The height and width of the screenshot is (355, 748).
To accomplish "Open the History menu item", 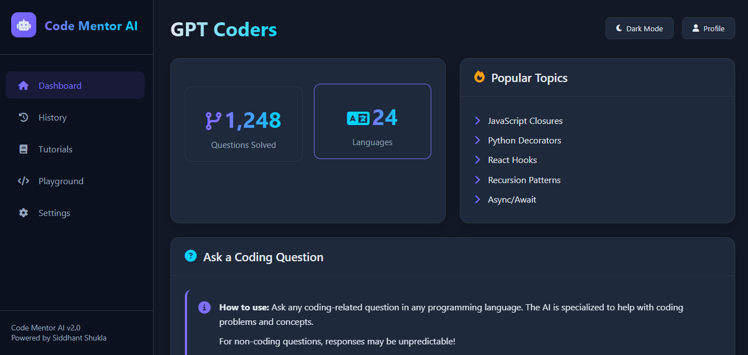I will point(53,117).
